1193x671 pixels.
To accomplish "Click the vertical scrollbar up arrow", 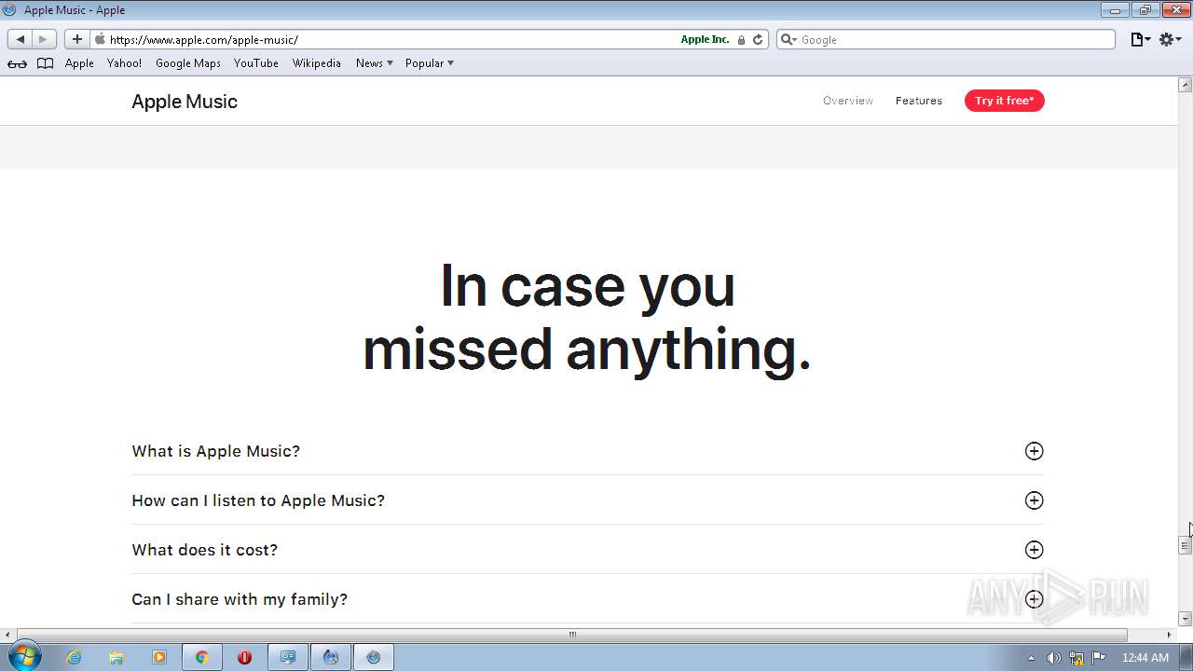I will (1185, 85).
